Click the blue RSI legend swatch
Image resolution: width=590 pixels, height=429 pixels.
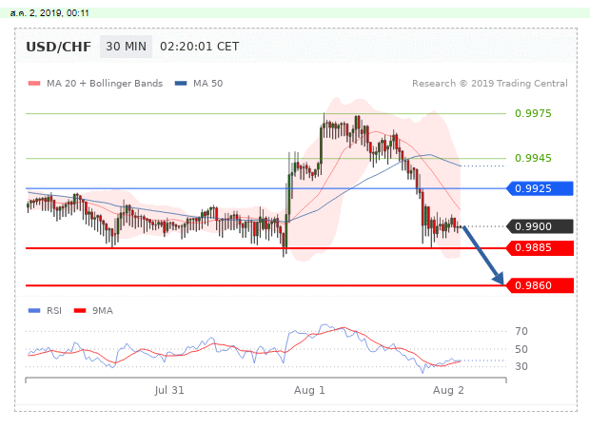coord(34,310)
